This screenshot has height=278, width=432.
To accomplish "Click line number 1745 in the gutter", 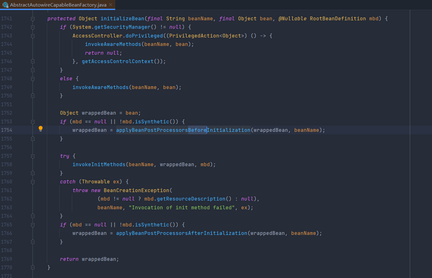I will tap(7, 53).
